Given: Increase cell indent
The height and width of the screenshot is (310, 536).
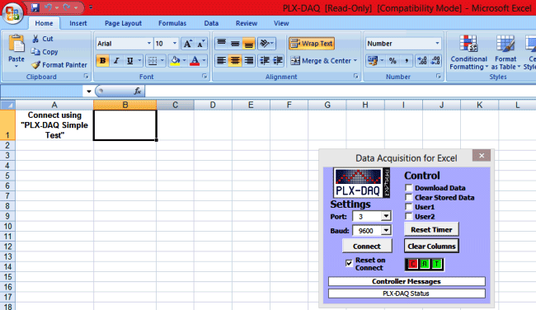Looking at the screenshot, I should [x=278, y=61].
